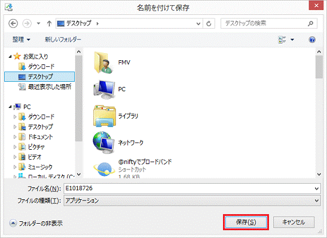This screenshot has width=327, height=238.
Task: Expand the ミュージック node
Action: point(15,166)
